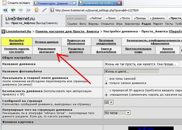Close the Комментарии Дневник browser tab
The image size is (182, 130).
click(74, 3)
